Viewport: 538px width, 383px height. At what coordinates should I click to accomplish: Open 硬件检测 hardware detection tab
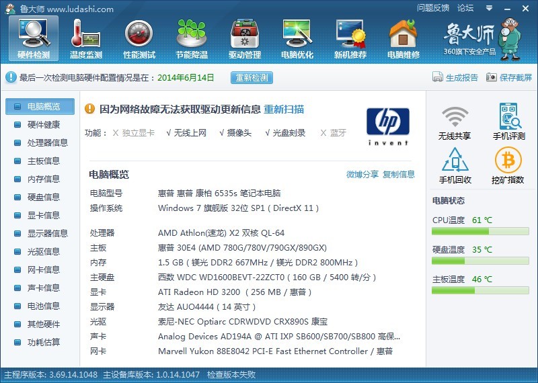(34, 39)
